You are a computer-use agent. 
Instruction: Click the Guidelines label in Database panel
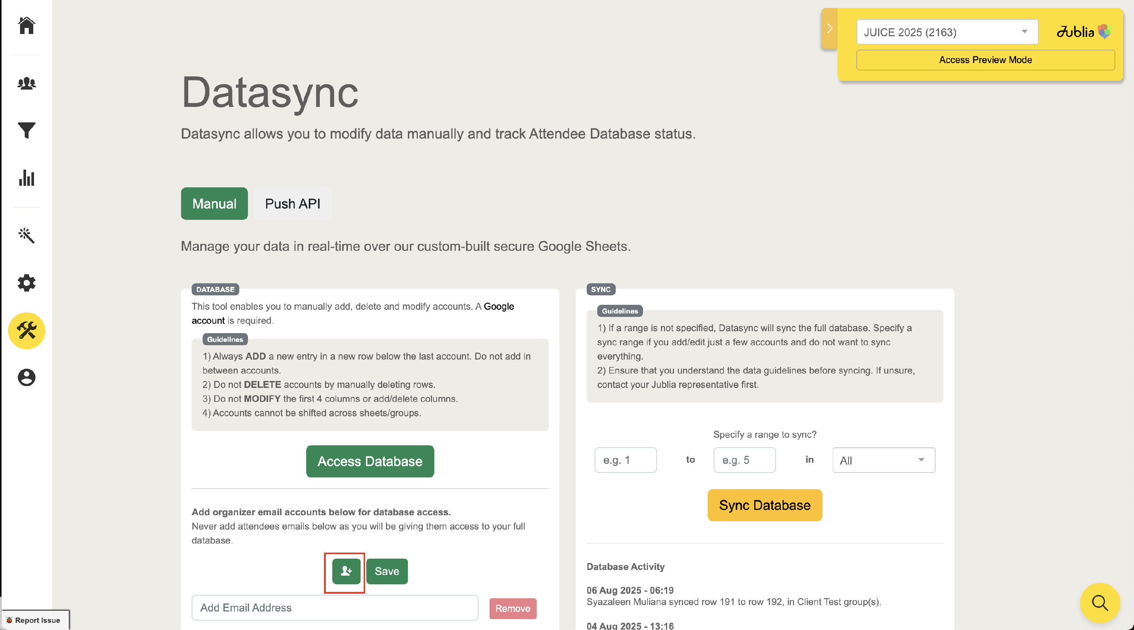click(x=225, y=339)
